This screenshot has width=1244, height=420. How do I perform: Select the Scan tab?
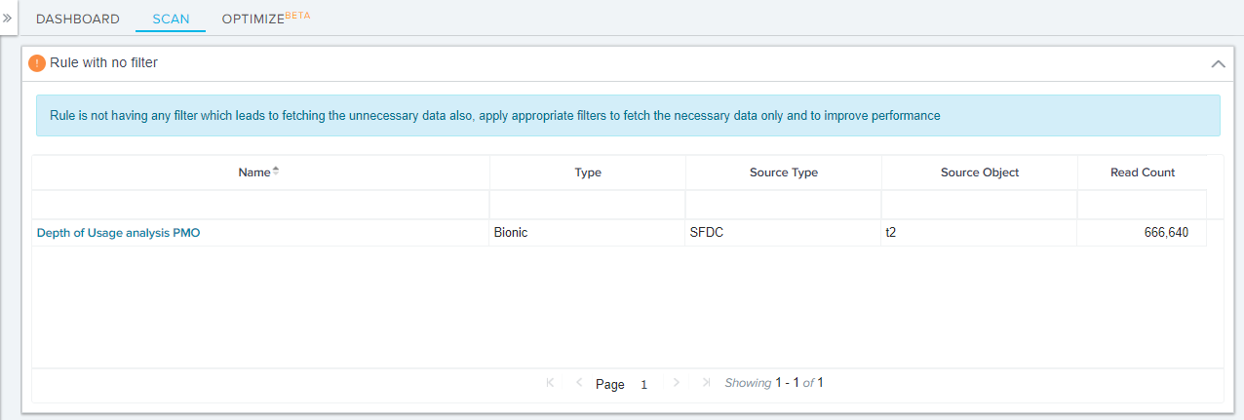tap(172, 19)
